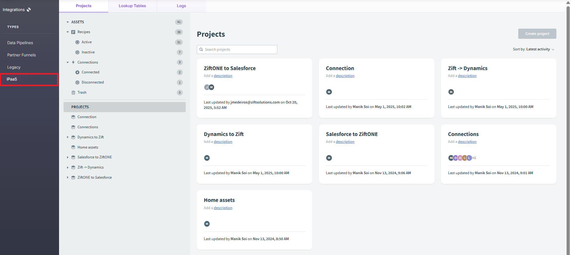
Task: Expand the Salesforce to ZiftONE project
Action: (68, 157)
